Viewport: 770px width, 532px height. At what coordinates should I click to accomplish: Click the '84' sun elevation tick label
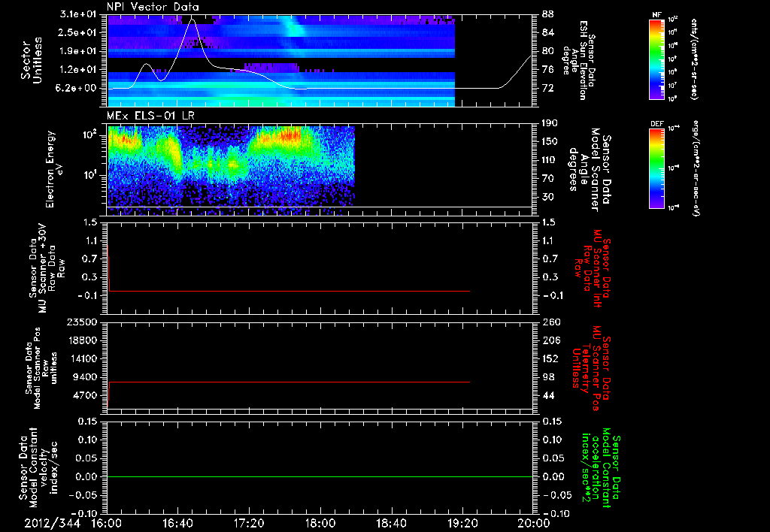coord(547,32)
